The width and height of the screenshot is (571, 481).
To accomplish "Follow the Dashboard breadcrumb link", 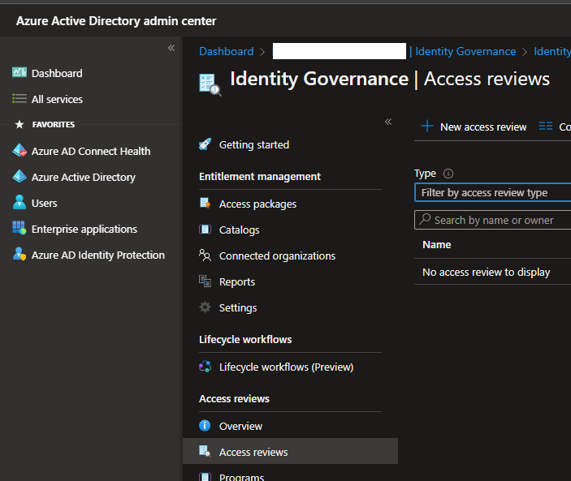I will coord(226,51).
